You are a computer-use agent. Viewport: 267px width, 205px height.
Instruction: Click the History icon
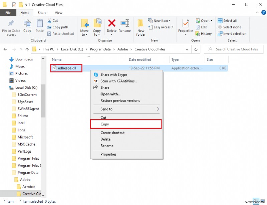204,33
